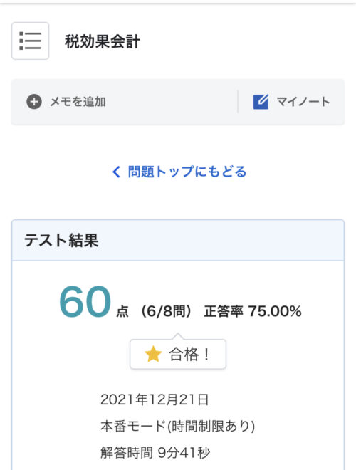Screen dimensions: 356x470
Task: Click the date 2021年12月21日
Action: (155, 399)
